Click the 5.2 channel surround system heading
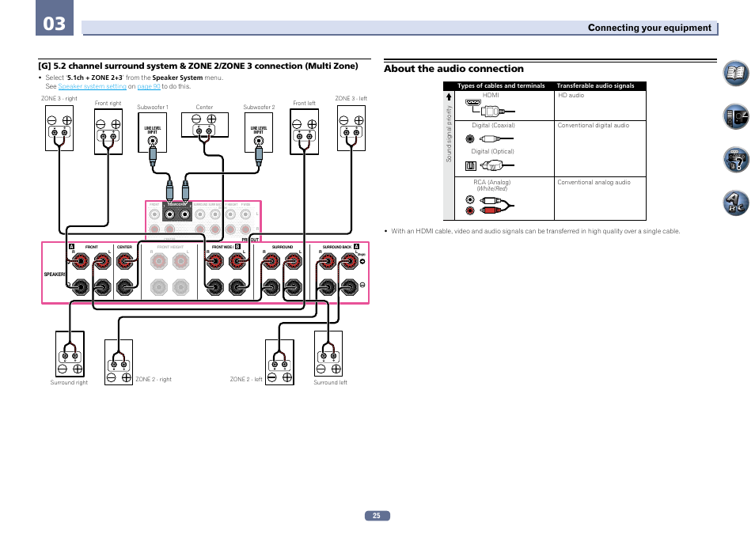The height and width of the screenshot is (534, 755). tap(198, 66)
